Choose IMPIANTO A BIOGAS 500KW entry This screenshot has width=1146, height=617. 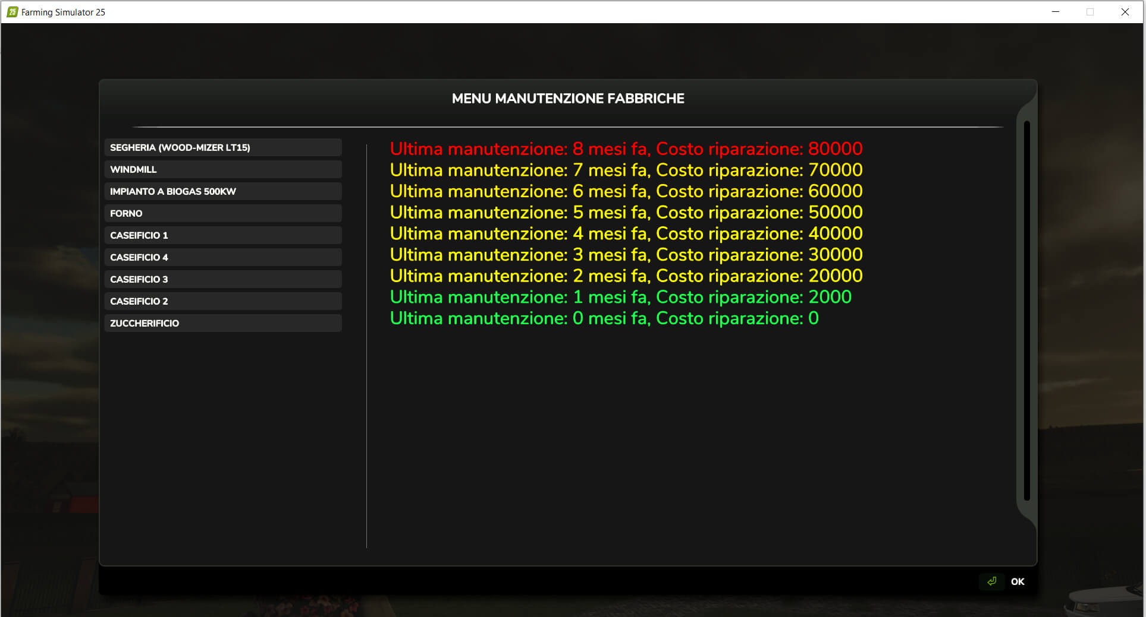tap(222, 191)
